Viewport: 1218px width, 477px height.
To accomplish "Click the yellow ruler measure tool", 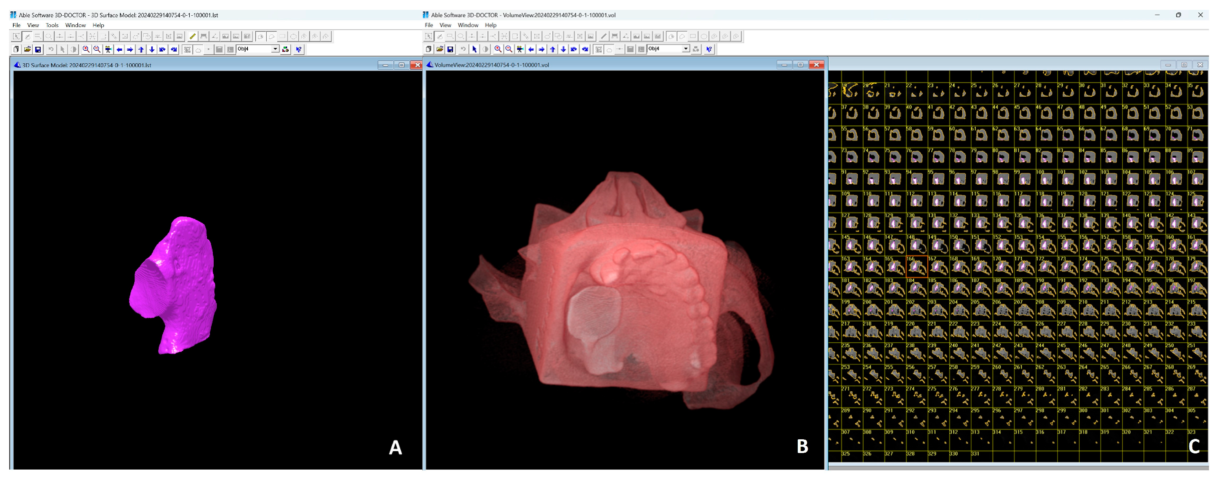I will pos(192,37).
